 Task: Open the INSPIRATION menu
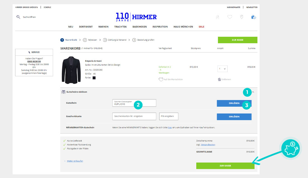[x=160, y=27]
